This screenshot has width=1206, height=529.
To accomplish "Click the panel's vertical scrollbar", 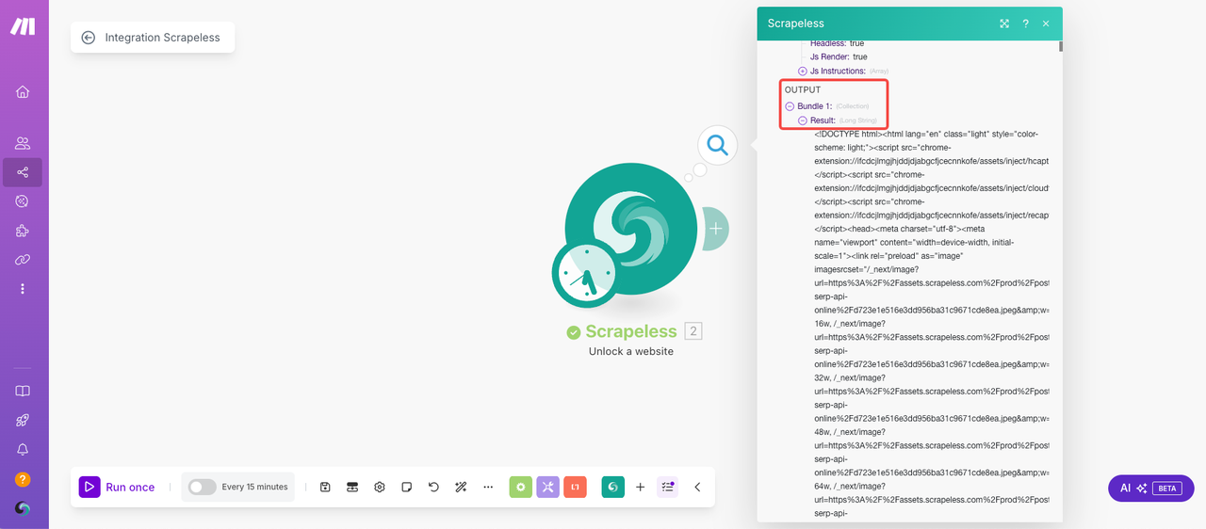I will pyautogui.click(x=1060, y=45).
